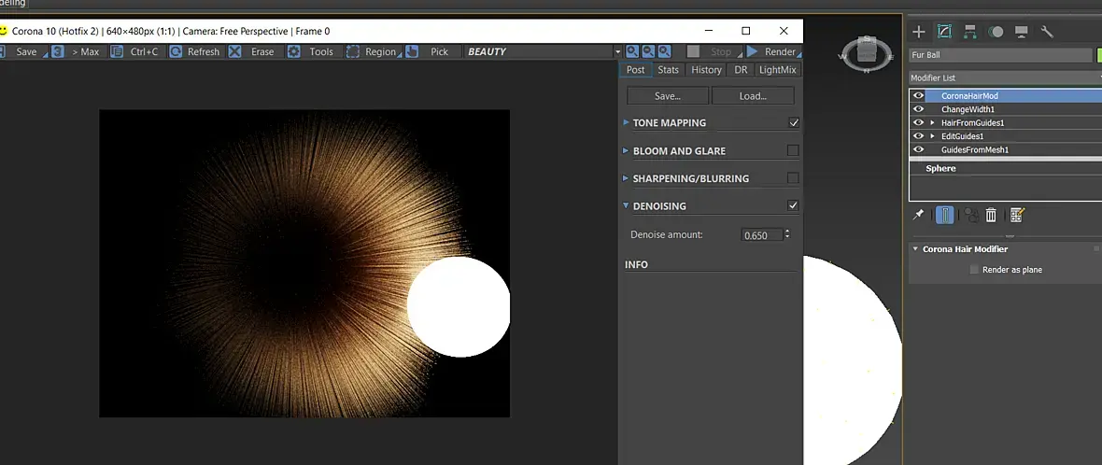Increase Denoise amount using spinner arrows

click(x=787, y=232)
